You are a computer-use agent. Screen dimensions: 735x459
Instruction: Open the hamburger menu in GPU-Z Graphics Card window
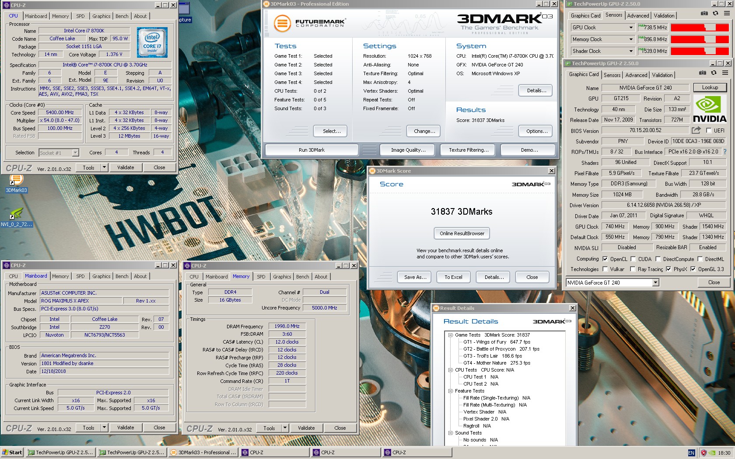pyautogui.click(x=725, y=73)
